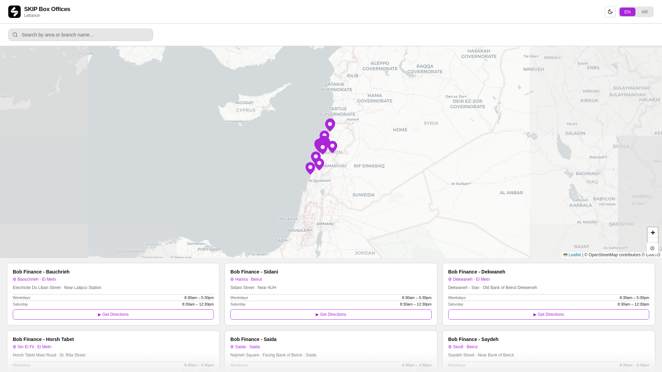Screen dimensions: 662x372
Task: Click the 'Saida · Saida' location text
Action: [247, 347]
